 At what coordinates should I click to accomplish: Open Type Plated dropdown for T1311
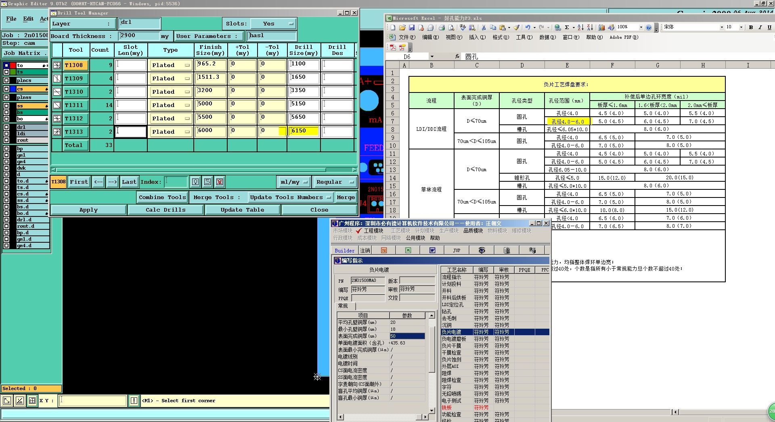click(x=170, y=105)
